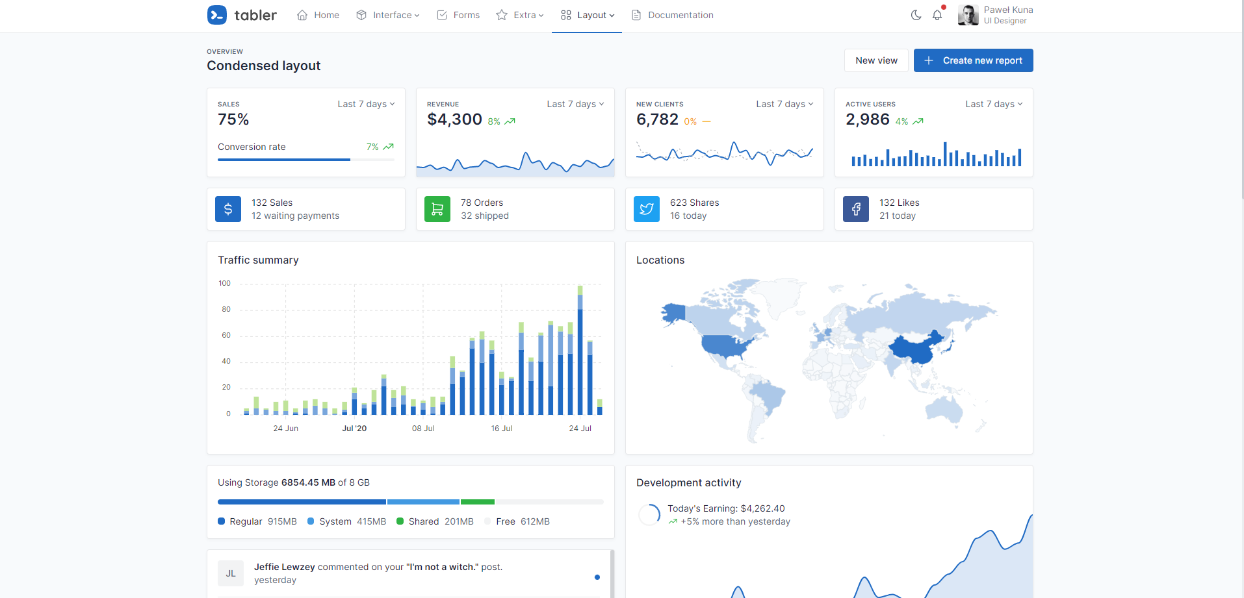1244x598 pixels.
Task: Click the Interface cube icon
Action: 361,15
